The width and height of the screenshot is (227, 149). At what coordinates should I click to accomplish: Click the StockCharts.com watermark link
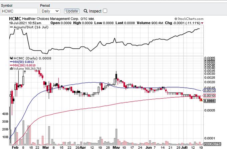coord(189,19)
